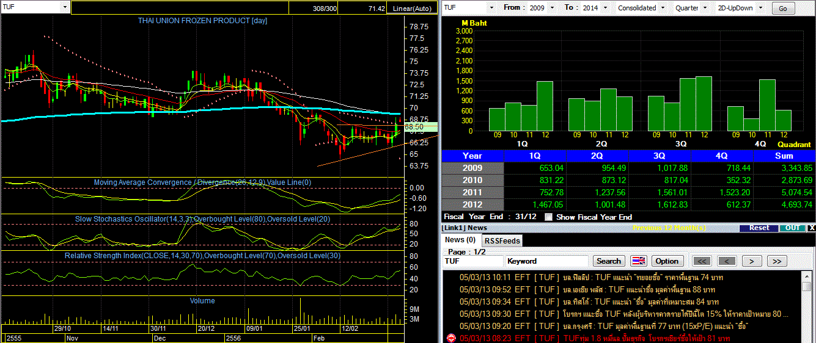Click the Relative Strength Index indicator title

click(x=202, y=255)
